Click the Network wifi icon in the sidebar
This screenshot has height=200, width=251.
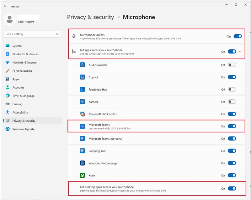click(8, 62)
